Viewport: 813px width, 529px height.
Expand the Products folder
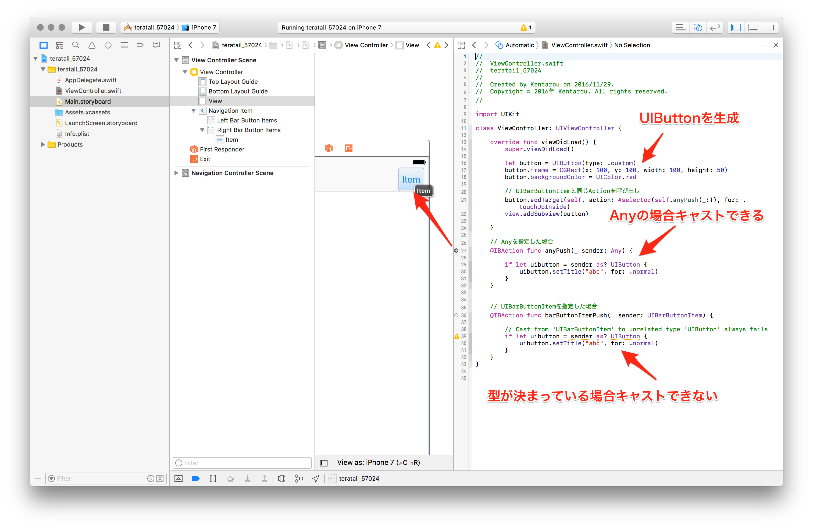pyautogui.click(x=43, y=144)
